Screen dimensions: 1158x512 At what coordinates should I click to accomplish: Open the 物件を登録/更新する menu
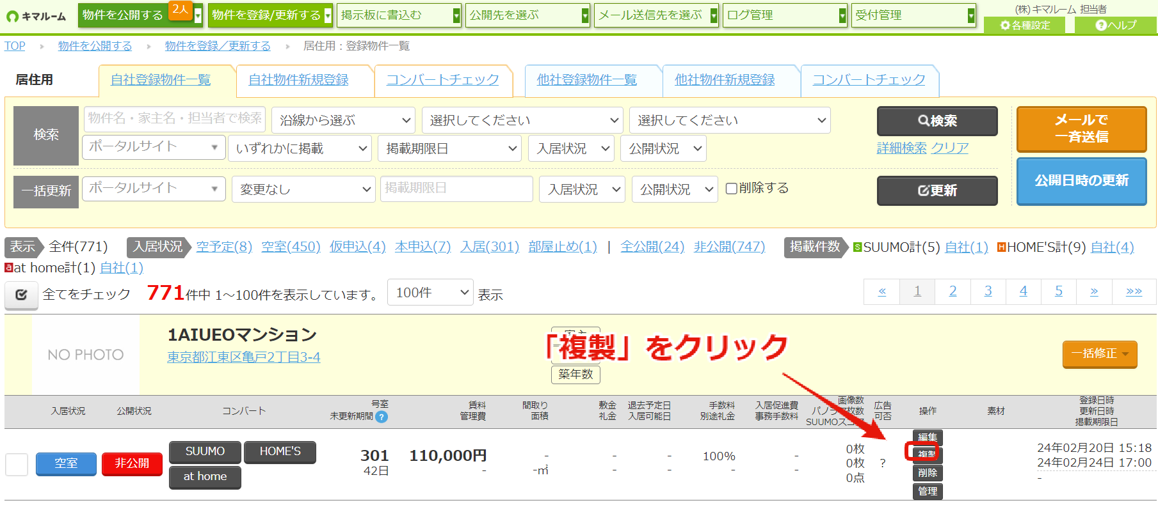tap(270, 15)
